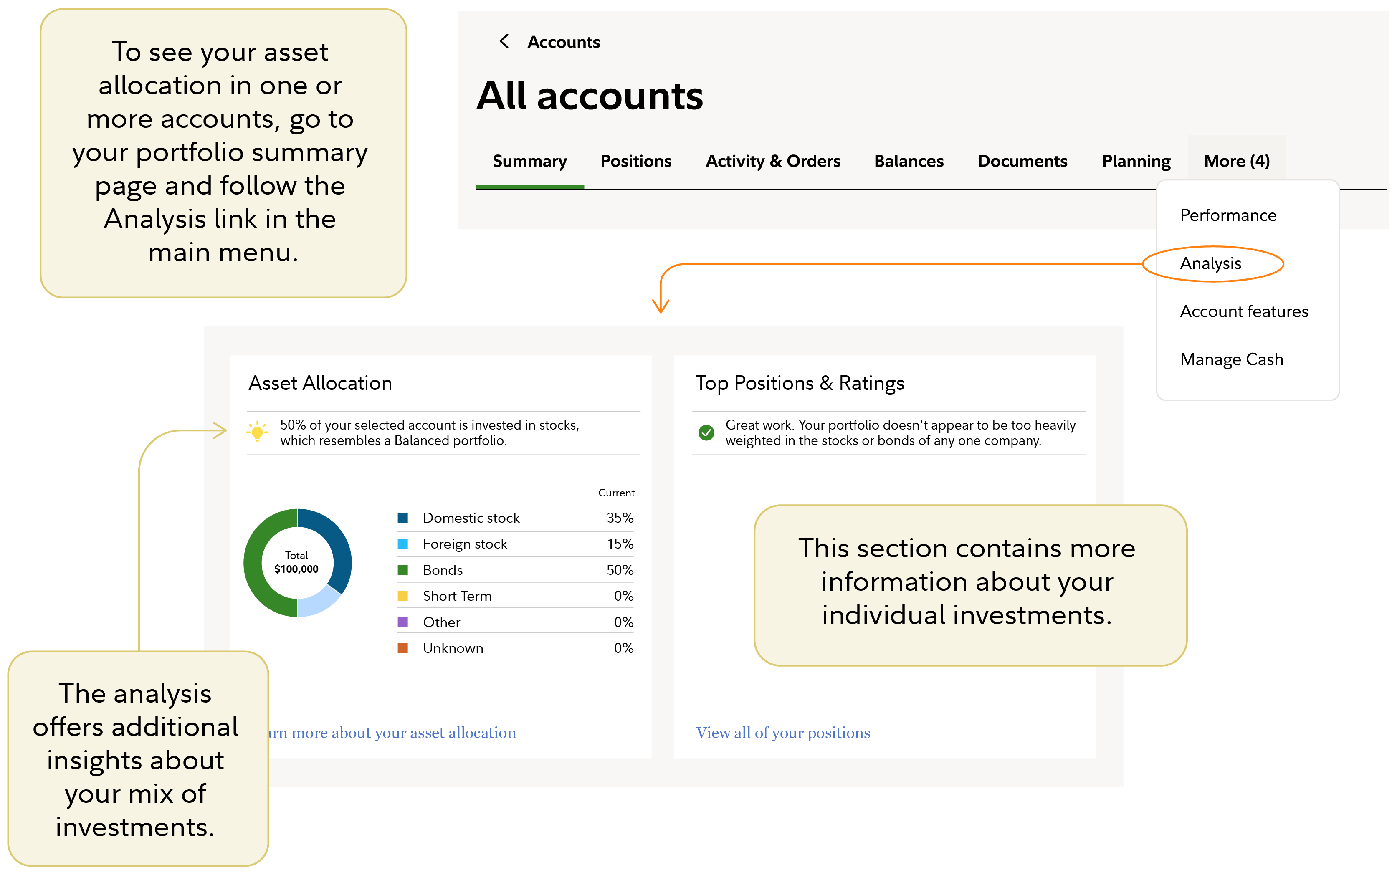
Task: Go to the Documents tab
Action: 1022,161
